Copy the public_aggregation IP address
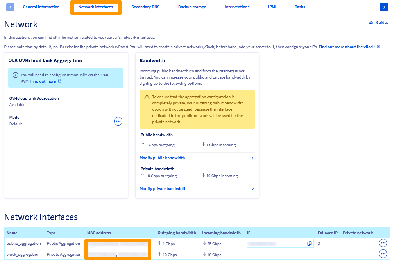399x262 pixels. pyautogui.click(x=309, y=243)
